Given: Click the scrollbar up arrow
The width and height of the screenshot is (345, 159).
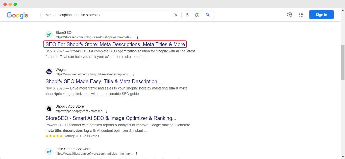Looking at the screenshot, I should pyautogui.click(x=343, y=10).
